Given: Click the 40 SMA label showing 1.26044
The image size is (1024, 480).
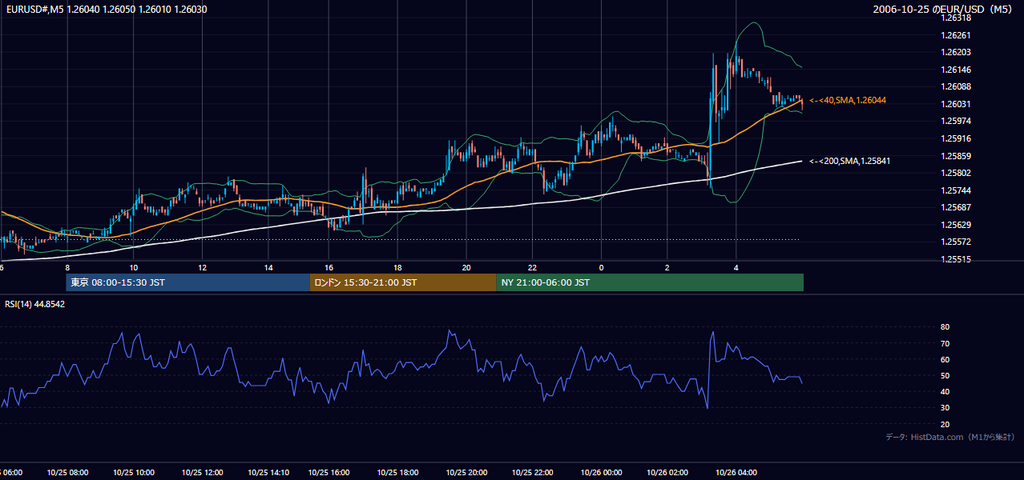Looking at the screenshot, I should tap(848, 100).
